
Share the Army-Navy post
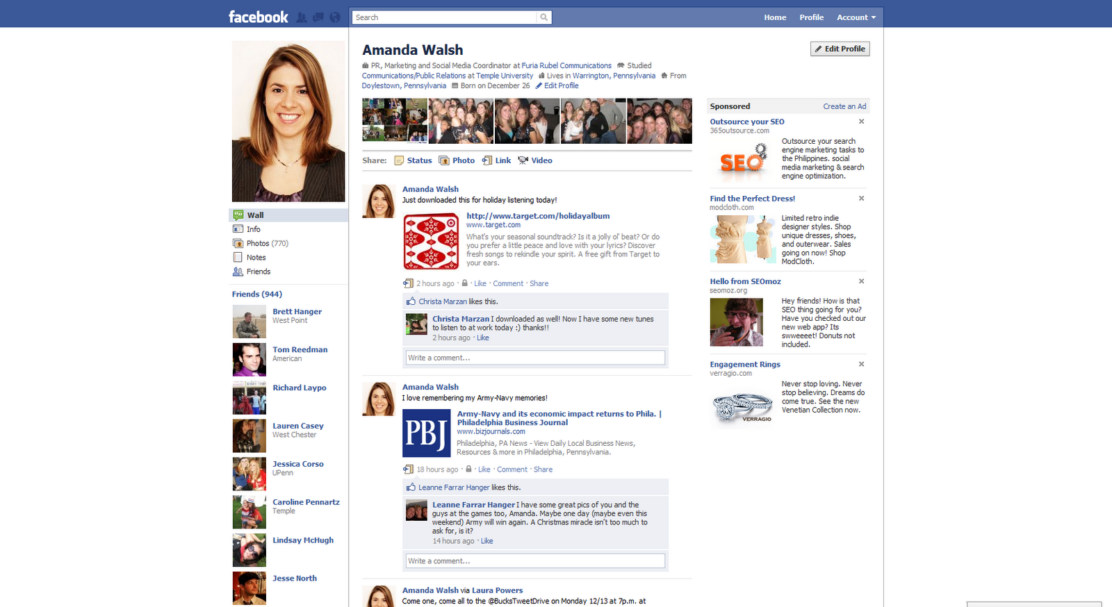point(543,469)
